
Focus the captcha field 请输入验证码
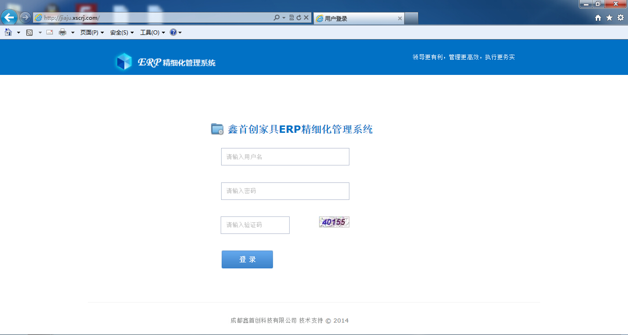[255, 225]
